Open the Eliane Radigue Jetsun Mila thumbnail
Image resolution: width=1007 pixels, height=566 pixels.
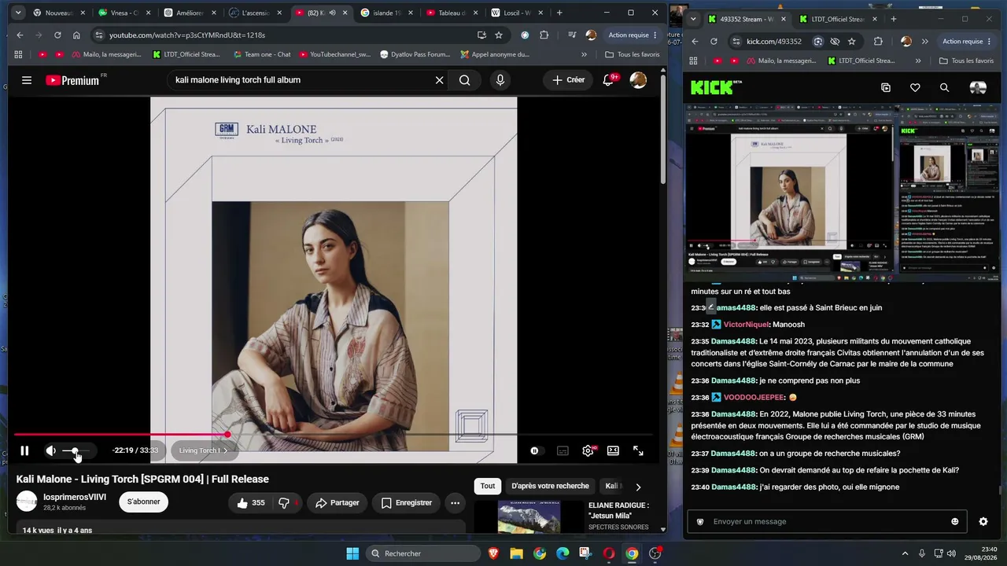529,517
